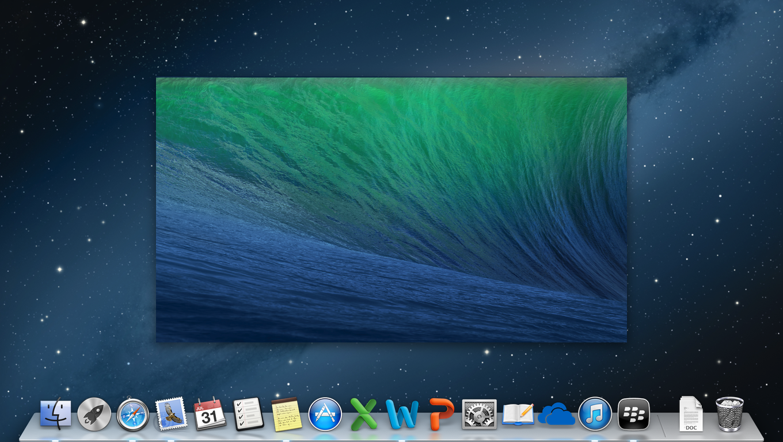Open Finder from the dock
Screen dimensions: 783x442
55,414
